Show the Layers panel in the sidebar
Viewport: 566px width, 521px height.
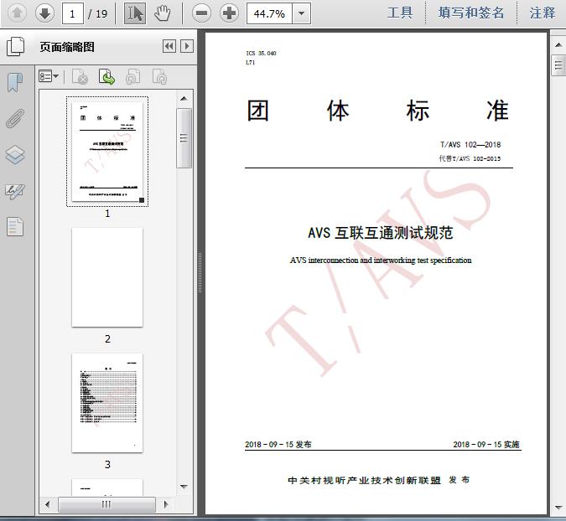pyautogui.click(x=15, y=155)
